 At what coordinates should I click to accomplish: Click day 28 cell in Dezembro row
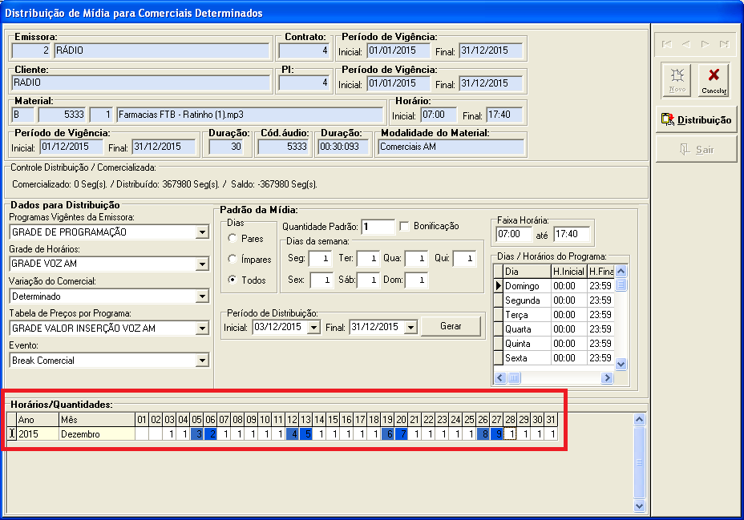click(x=510, y=433)
